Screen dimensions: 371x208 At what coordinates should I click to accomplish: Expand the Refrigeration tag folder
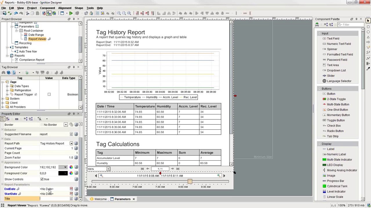(x=7, y=90)
